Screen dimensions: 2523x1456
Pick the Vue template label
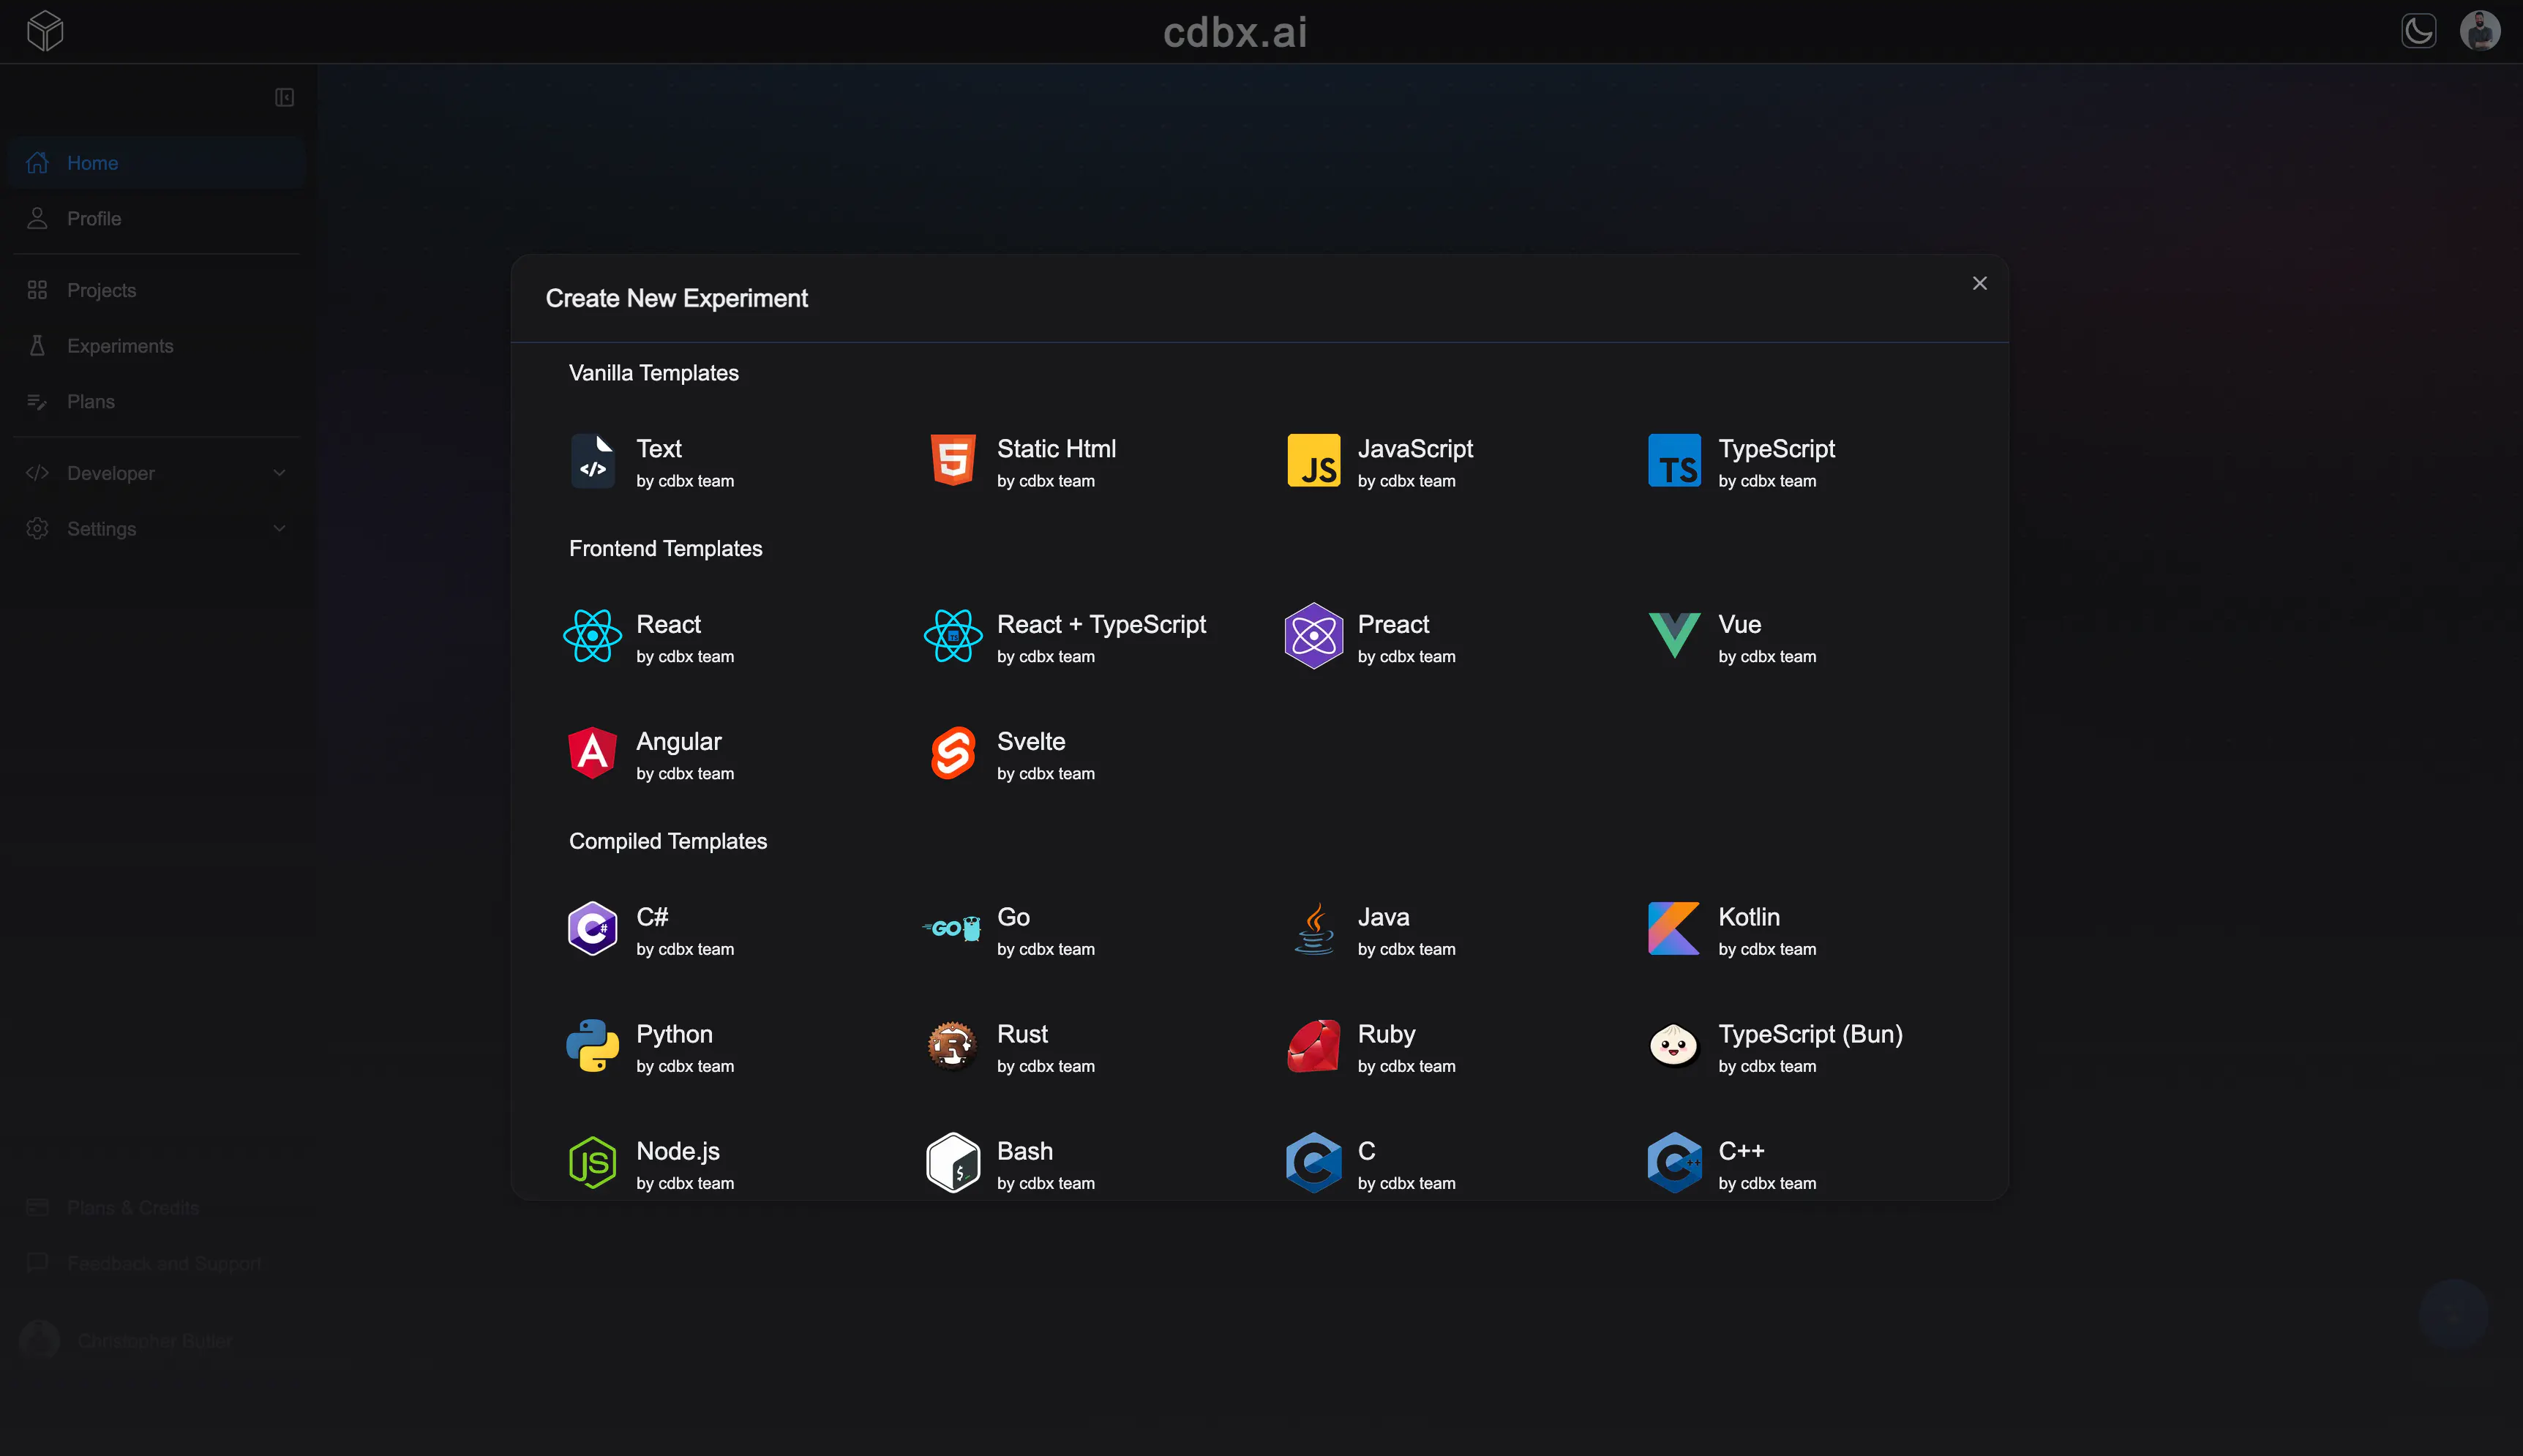tap(1739, 625)
